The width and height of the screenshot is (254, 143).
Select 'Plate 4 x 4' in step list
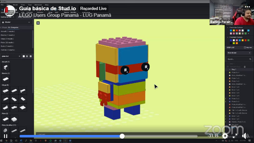click(x=235, y=73)
